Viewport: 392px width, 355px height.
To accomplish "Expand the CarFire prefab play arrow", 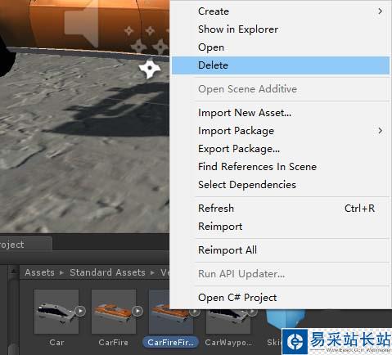I will click(x=137, y=311).
